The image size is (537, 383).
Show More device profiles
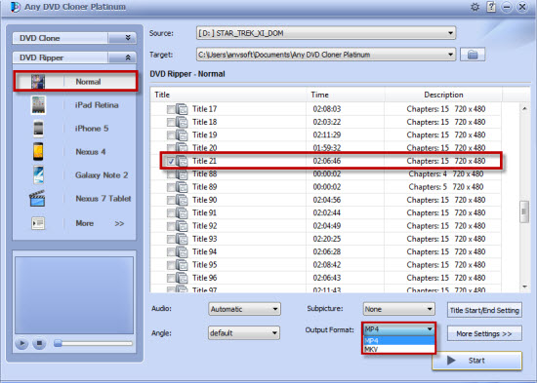[99, 223]
